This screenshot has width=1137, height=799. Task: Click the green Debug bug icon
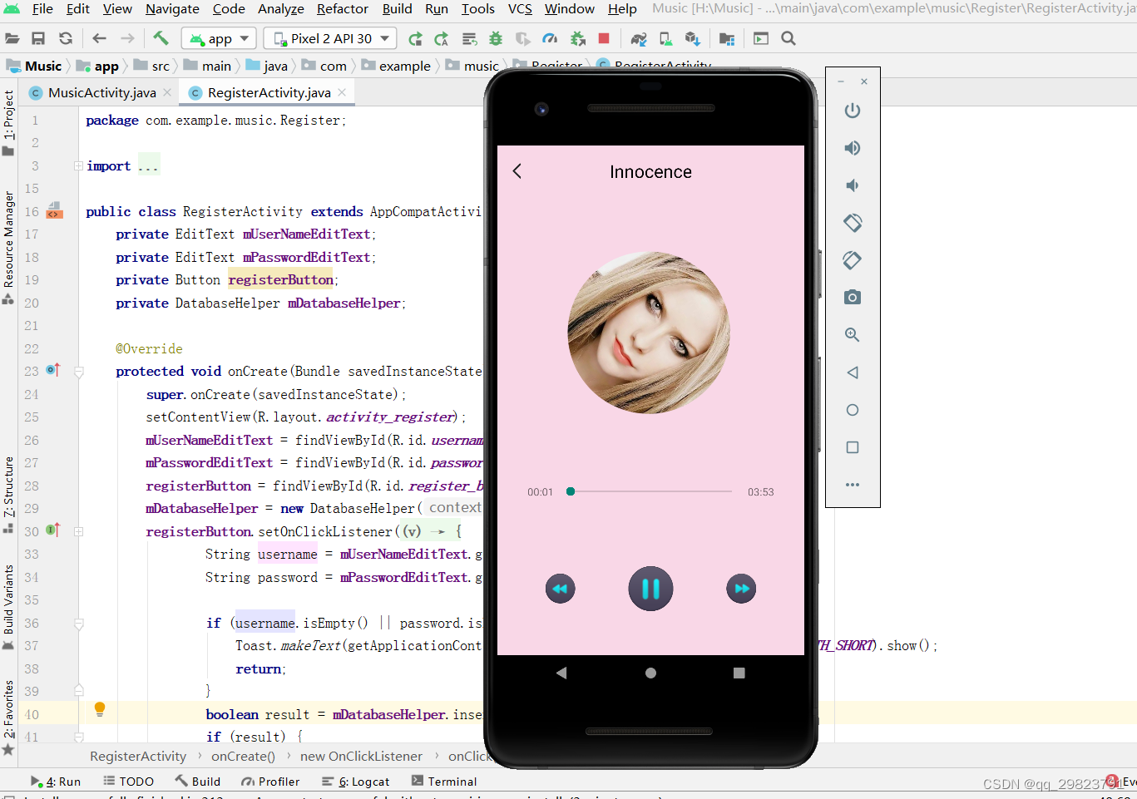click(496, 38)
